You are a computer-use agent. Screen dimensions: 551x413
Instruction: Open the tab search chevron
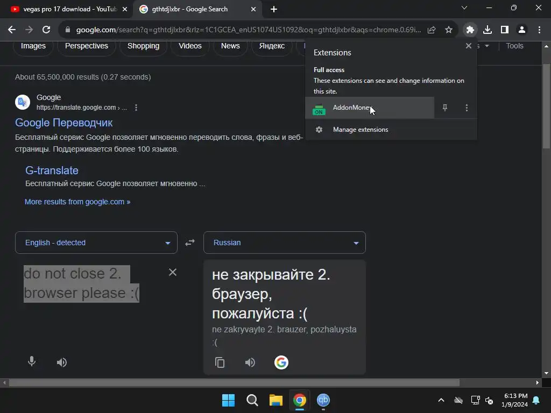click(464, 8)
